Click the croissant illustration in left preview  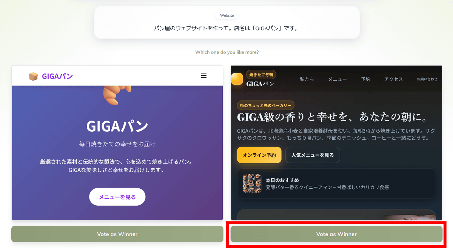coord(117,95)
